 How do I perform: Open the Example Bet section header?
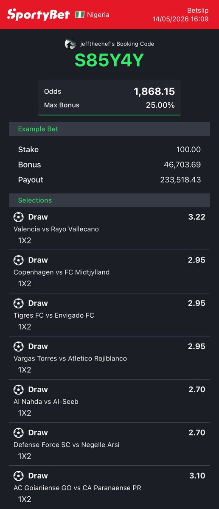click(x=109, y=129)
